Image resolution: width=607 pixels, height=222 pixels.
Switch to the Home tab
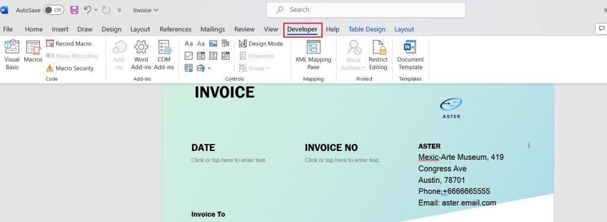[34, 29]
